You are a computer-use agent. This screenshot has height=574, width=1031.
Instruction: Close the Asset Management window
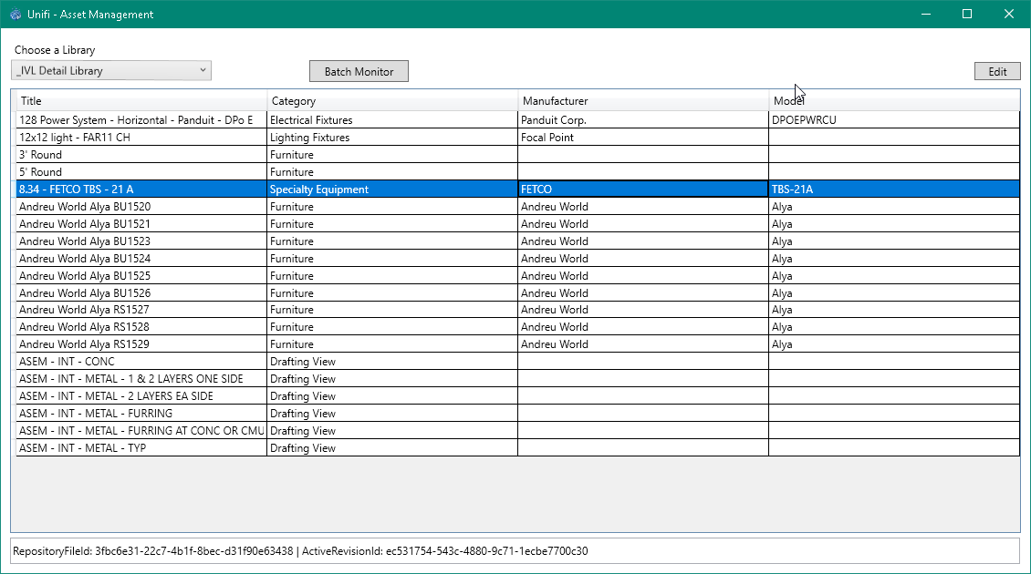[x=1008, y=14]
